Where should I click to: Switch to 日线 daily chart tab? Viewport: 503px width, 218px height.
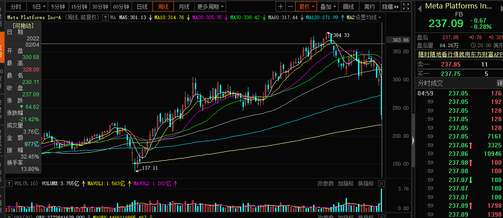142,6
